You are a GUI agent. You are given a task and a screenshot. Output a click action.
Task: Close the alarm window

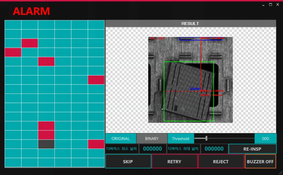pyautogui.click(x=278, y=4)
